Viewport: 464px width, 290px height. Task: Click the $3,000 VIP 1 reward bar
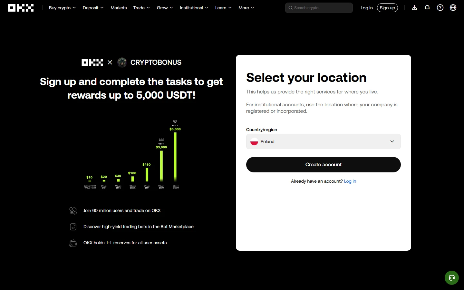[161, 166]
